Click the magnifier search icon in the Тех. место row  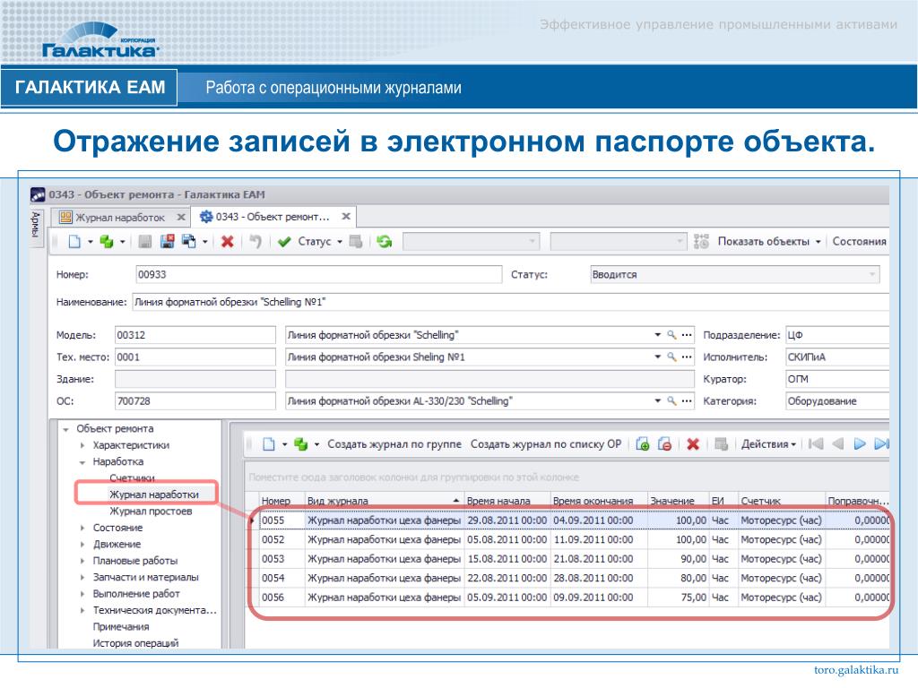pyautogui.click(x=671, y=357)
